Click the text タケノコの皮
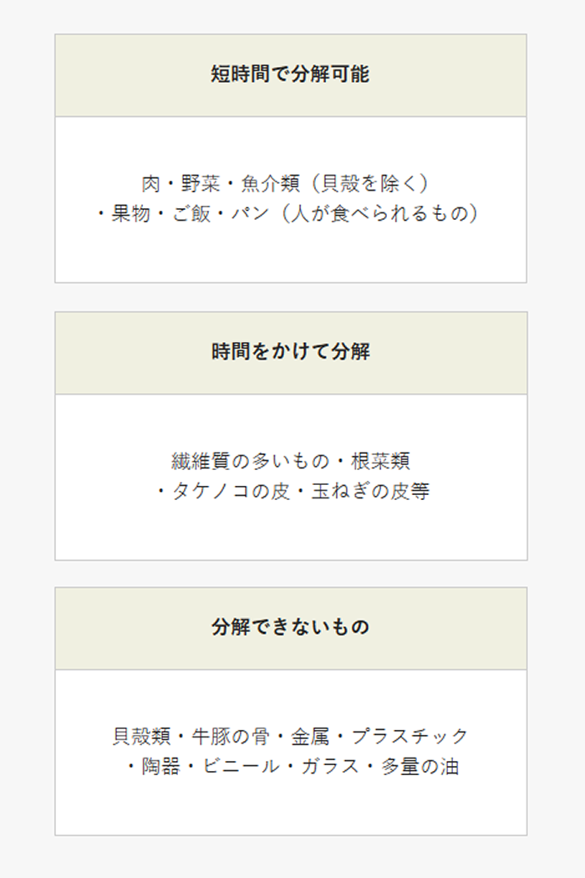Viewport: 585px width, 878px height. 231,491
